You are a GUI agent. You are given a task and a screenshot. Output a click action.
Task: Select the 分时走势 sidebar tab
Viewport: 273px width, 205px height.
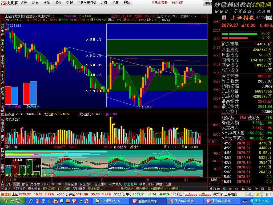pyautogui.click(x=2, y=29)
